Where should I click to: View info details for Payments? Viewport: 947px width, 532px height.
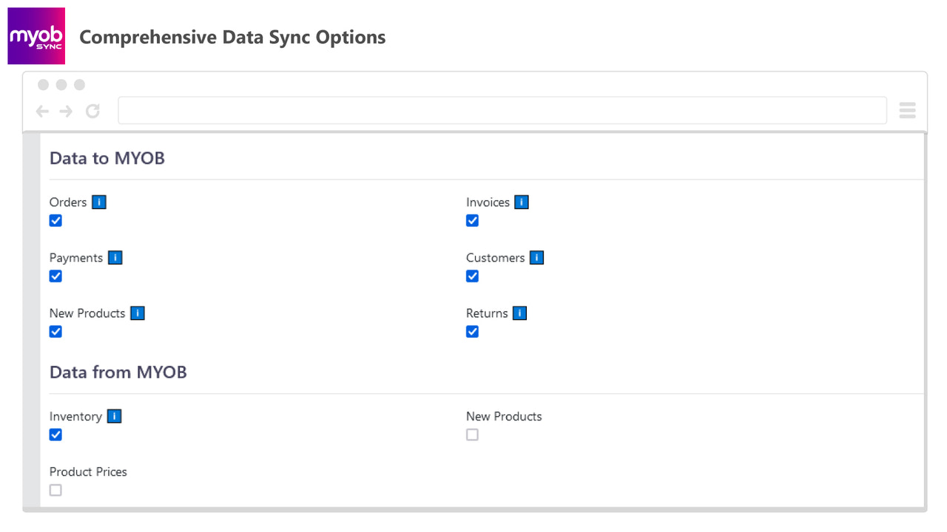tap(115, 257)
